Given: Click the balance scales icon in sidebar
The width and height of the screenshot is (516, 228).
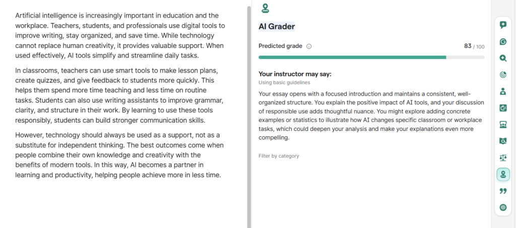Looking at the screenshot, I should (x=502, y=158).
